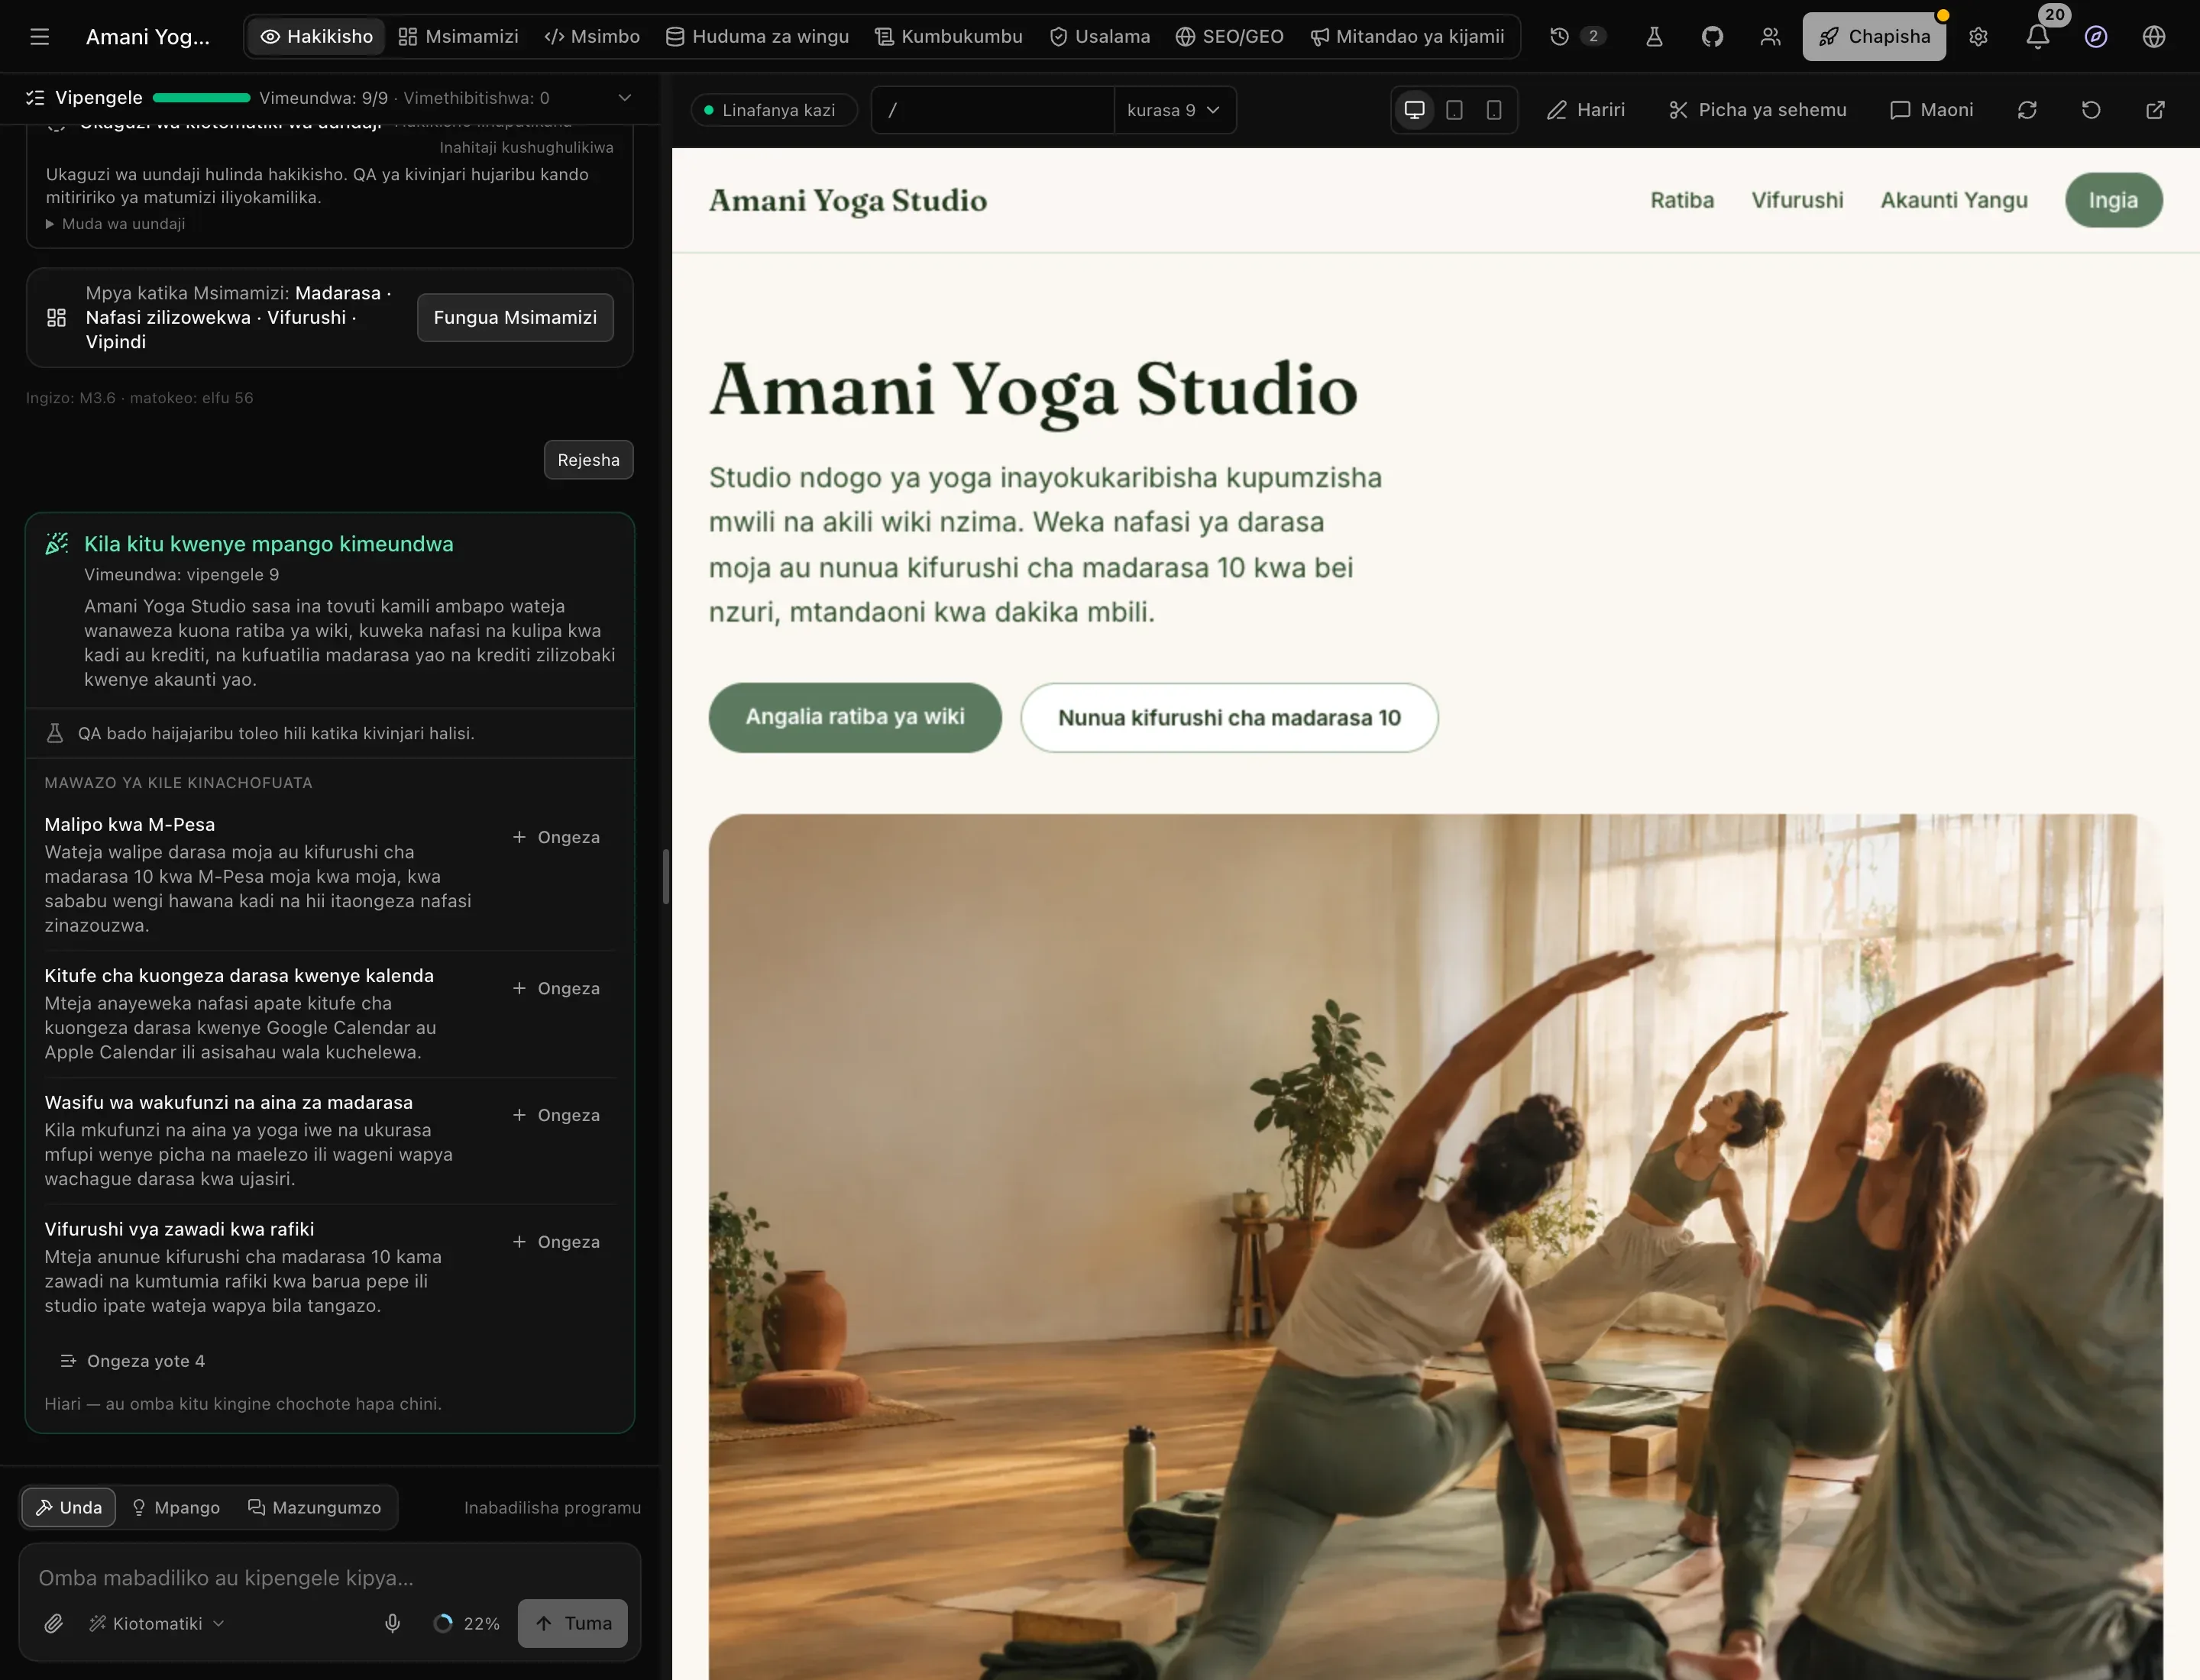The width and height of the screenshot is (2200, 1680).
Task: Click the compass icon in top bar
Action: click(2095, 37)
